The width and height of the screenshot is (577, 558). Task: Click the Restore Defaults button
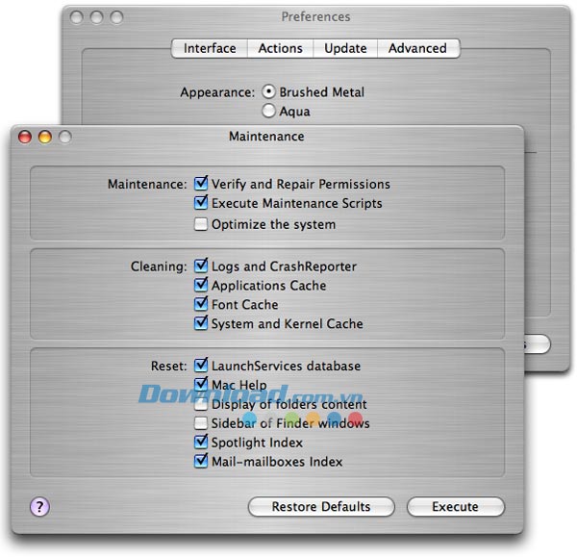321,507
